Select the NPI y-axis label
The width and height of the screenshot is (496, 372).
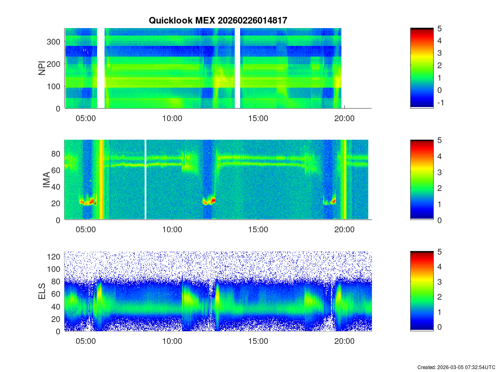(x=42, y=68)
